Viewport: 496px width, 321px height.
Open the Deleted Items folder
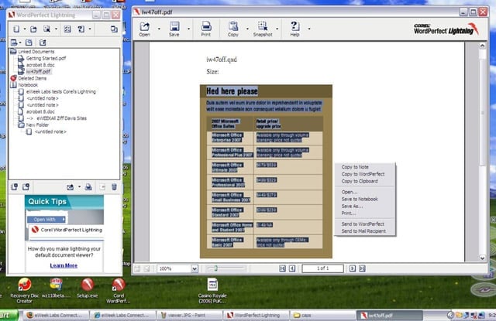pos(32,78)
